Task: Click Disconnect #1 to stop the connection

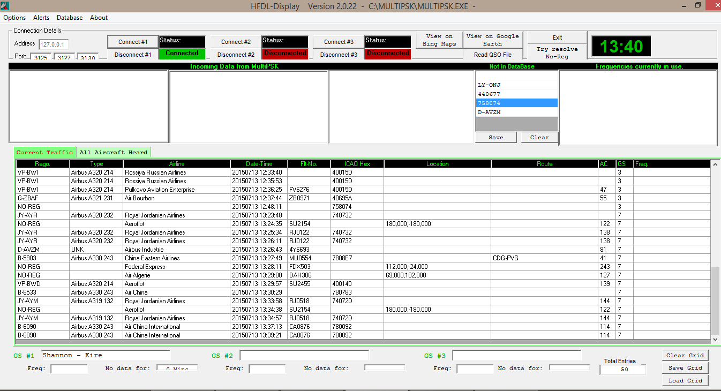Action: [133, 54]
